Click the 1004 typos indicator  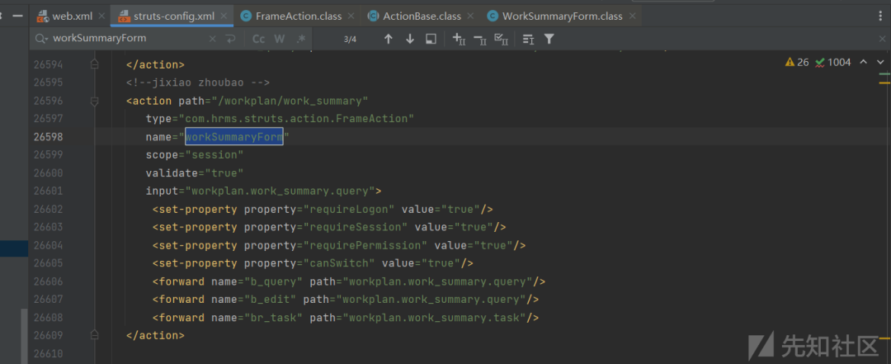(832, 62)
